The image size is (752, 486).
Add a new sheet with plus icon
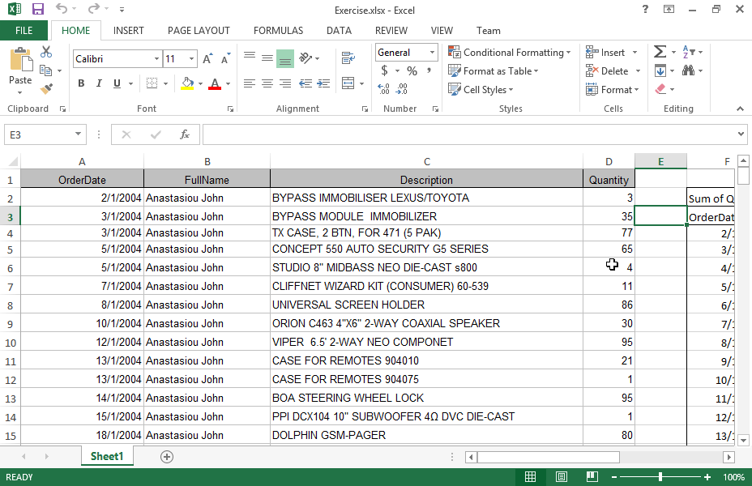pos(167,457)
